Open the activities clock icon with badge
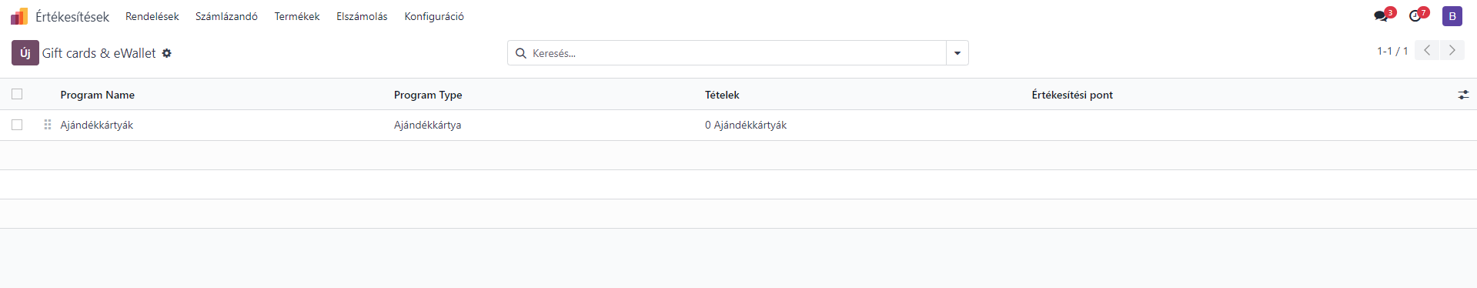Screen dimensions: 1477x288 point(1418,15)
